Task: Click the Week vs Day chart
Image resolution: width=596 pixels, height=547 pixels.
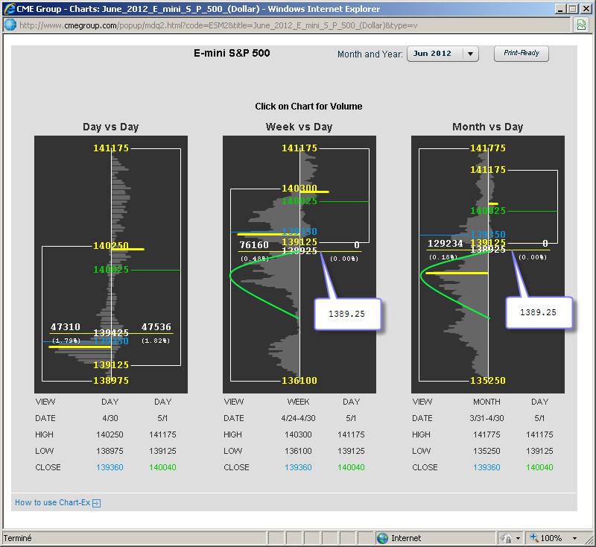Action: pyautogui.click(x=299, y=265)
